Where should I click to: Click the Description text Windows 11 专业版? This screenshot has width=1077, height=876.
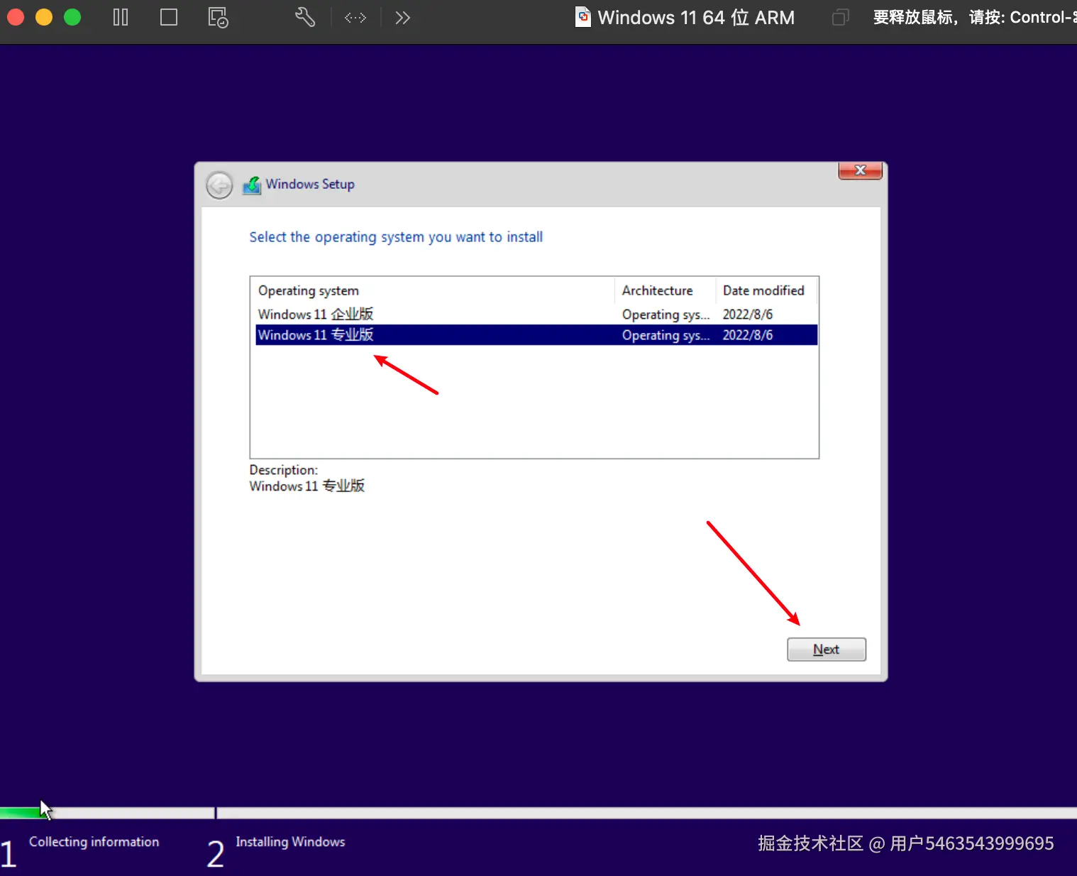click(307, 486)
